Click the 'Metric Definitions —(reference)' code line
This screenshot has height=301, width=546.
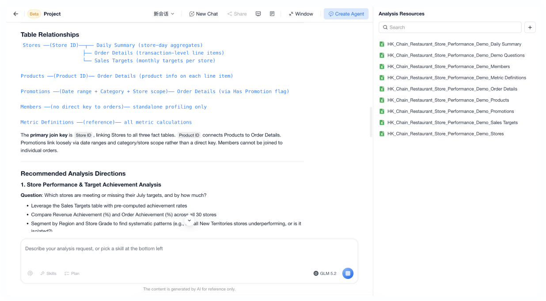pos(106,122)
